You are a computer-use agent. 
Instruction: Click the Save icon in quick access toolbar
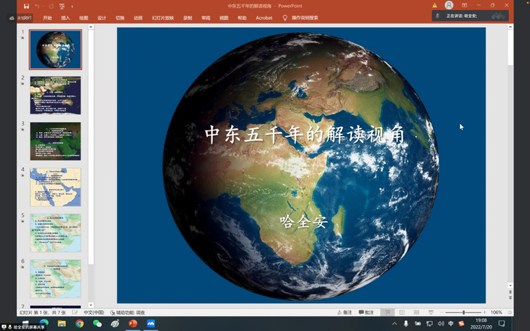[x=27, y=6]
